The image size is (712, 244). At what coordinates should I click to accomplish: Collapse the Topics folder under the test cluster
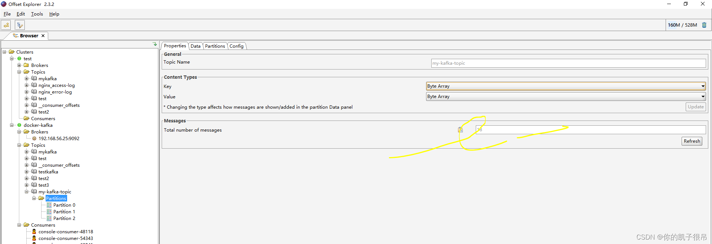click(x=19, y=72)
